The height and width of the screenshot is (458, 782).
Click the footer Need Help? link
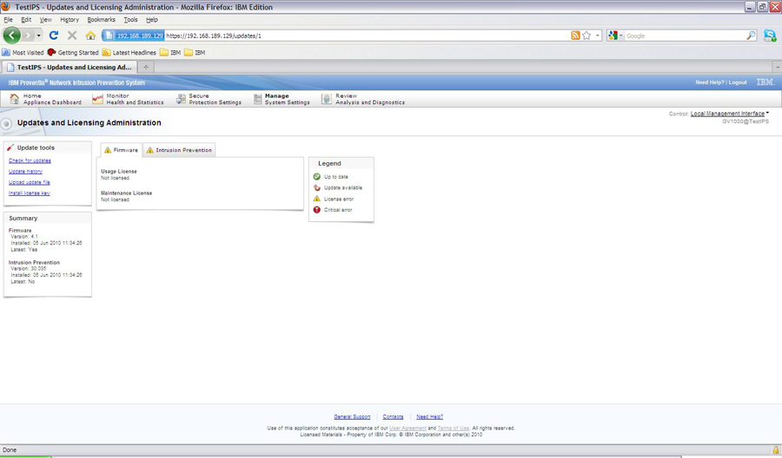[430, 416]
